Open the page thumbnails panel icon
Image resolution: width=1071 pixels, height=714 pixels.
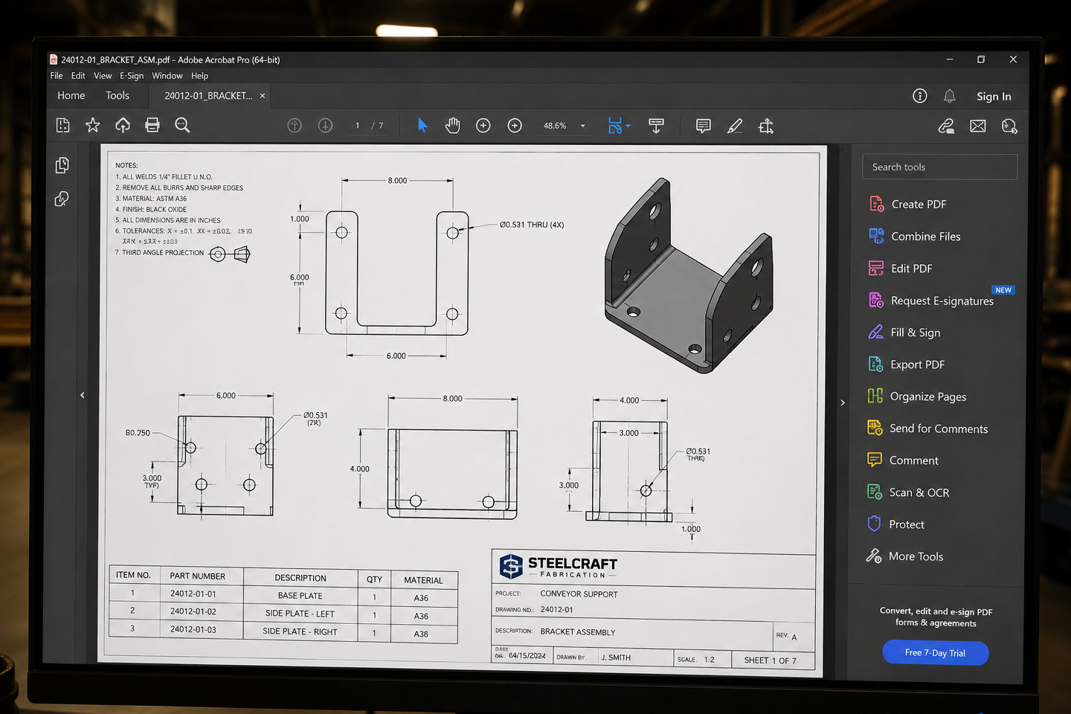coord(62,165)
